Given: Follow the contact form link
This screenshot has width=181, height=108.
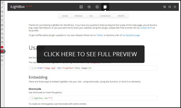Looking at the screenshot, I should point(146,28).
